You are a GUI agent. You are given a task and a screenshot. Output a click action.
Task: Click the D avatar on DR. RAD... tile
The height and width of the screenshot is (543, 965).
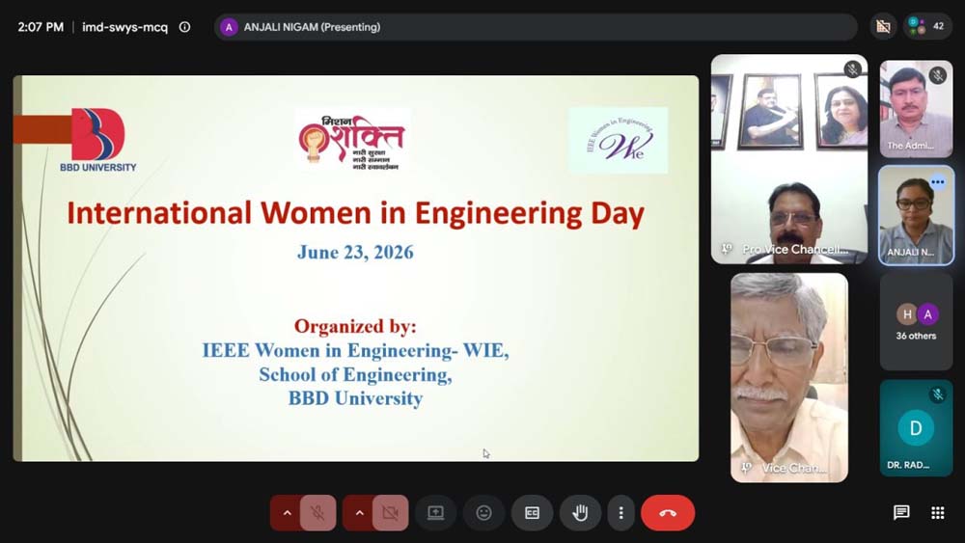tap(916, 428)
